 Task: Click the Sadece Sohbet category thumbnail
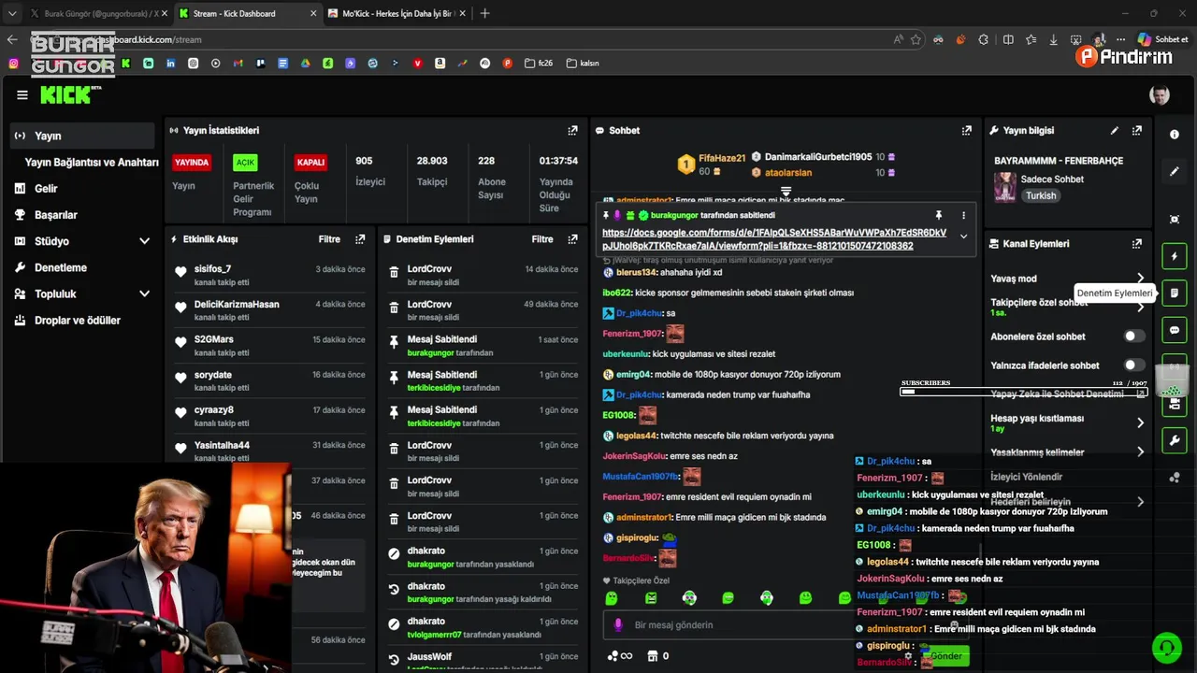point(1005,187)
